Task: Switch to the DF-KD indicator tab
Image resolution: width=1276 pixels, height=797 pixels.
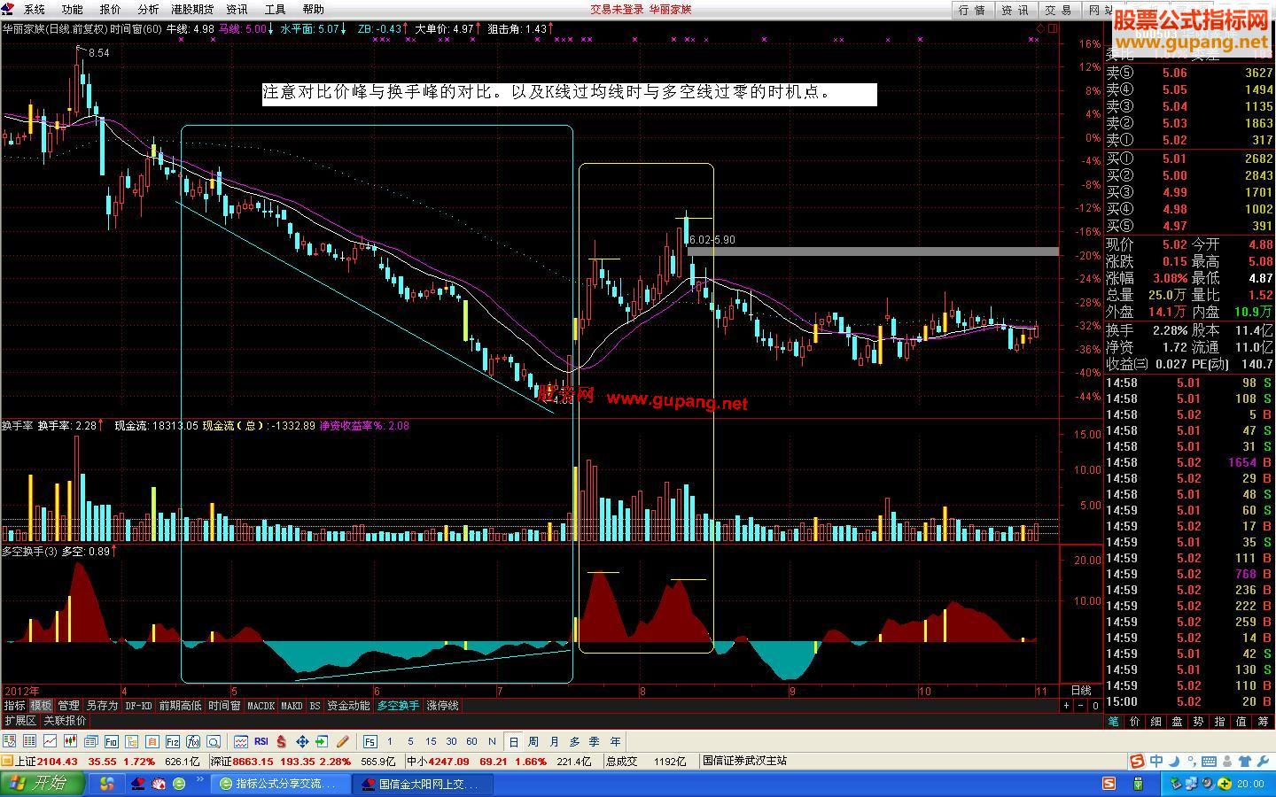Action: pos(138,706)
